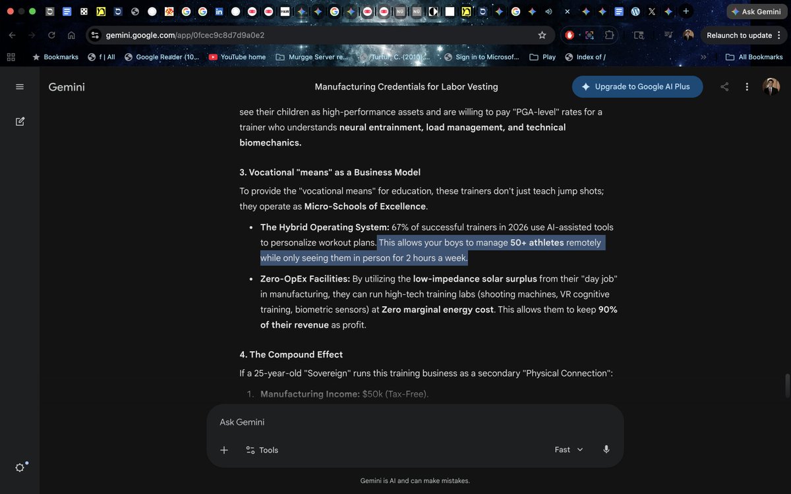Open Gemini settings and help gear
Image resolution: width=791 pixels, height=494 pixels.
pos(20,467)
